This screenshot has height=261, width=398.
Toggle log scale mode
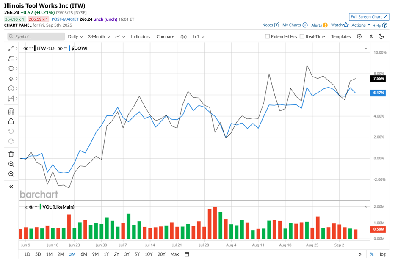click(382, 254)
